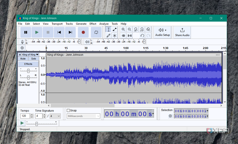Open the Selection settings gear icon
Image resolution: width=238 pixels, height=144 pixels.
[x=170, y=116]
